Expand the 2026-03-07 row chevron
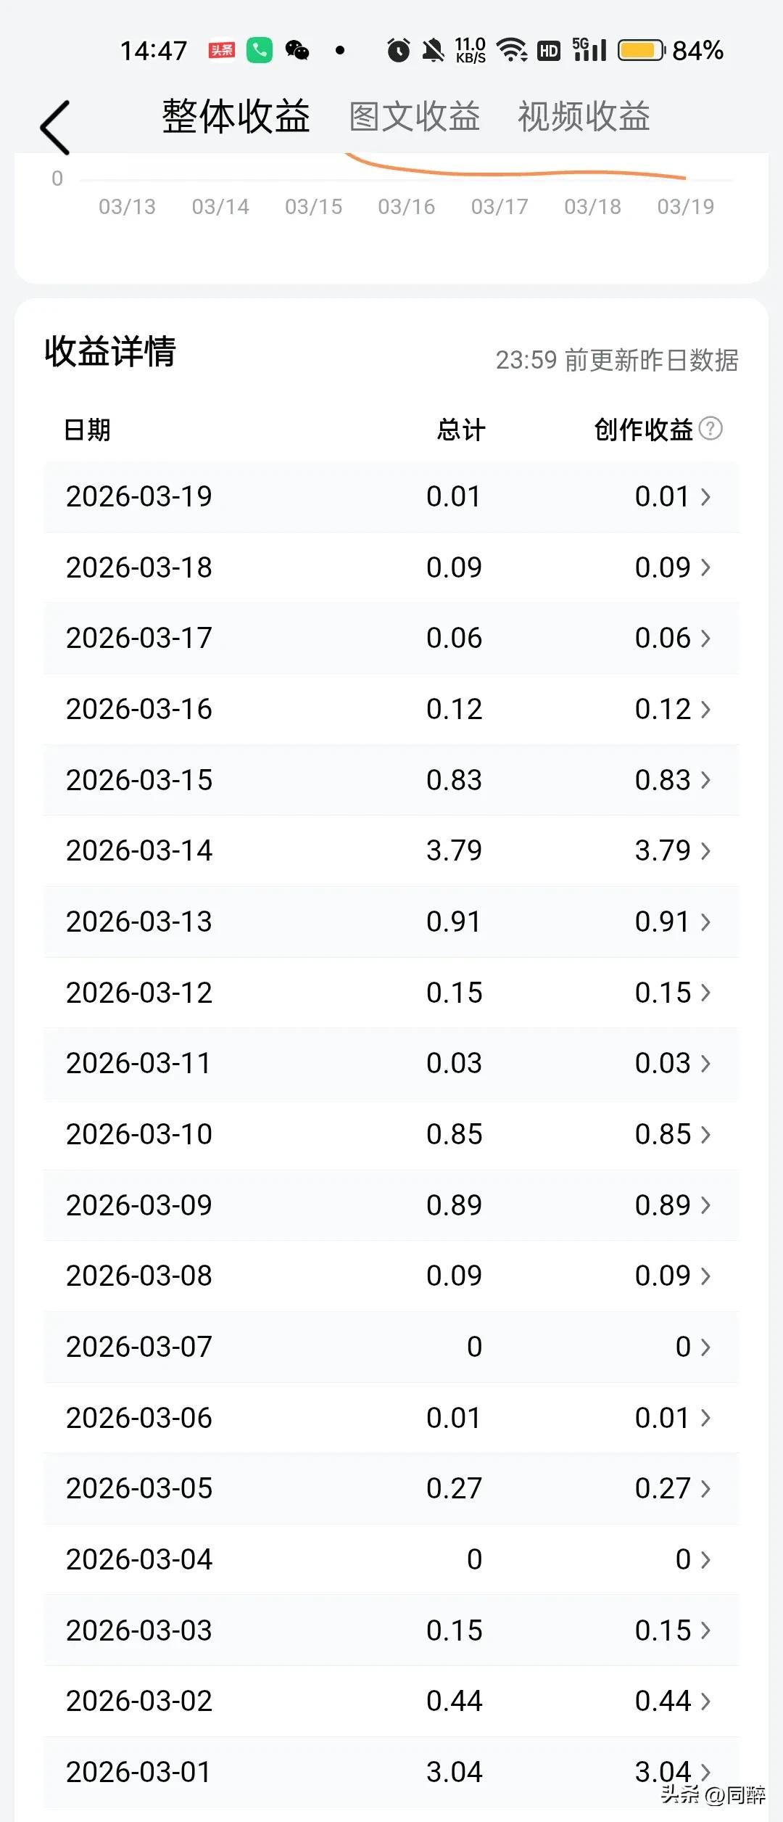The image size is (783, 1822). pyautogui.click(x=705, y=1347)
